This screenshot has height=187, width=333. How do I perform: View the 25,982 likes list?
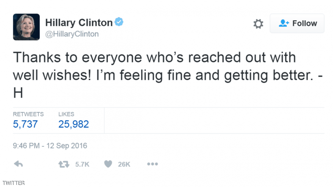(74, 124)
